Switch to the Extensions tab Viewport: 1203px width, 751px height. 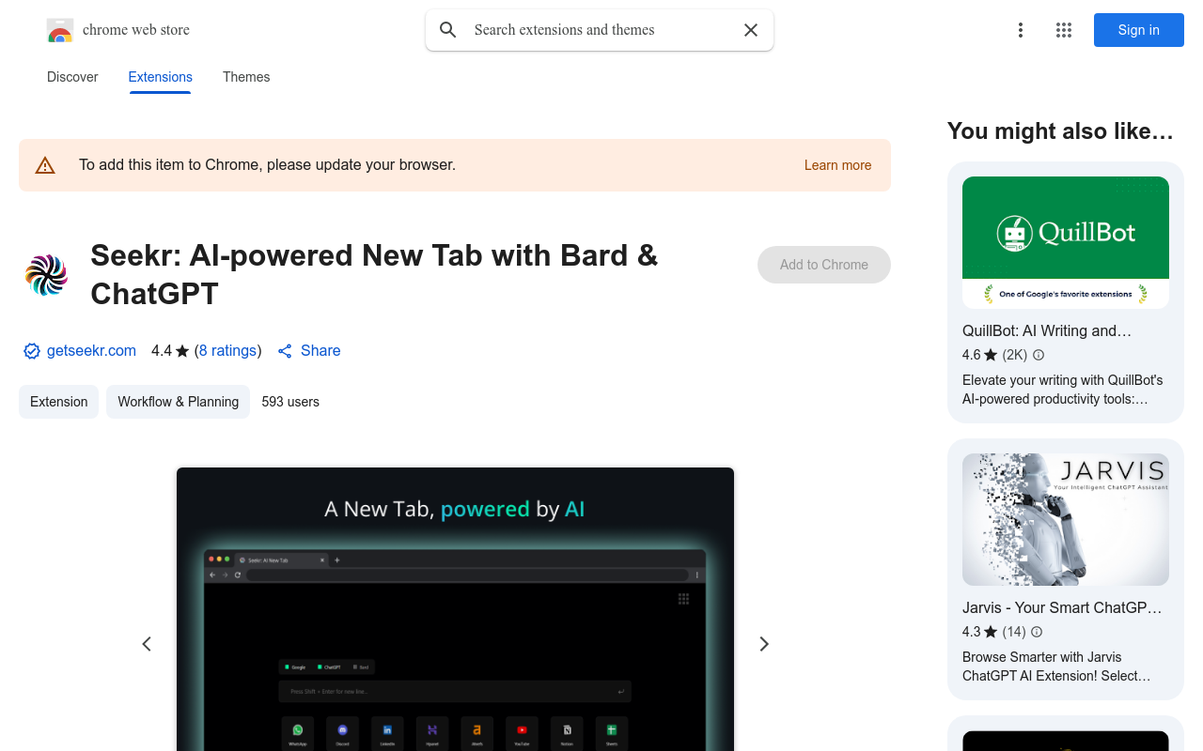(161, 77)
